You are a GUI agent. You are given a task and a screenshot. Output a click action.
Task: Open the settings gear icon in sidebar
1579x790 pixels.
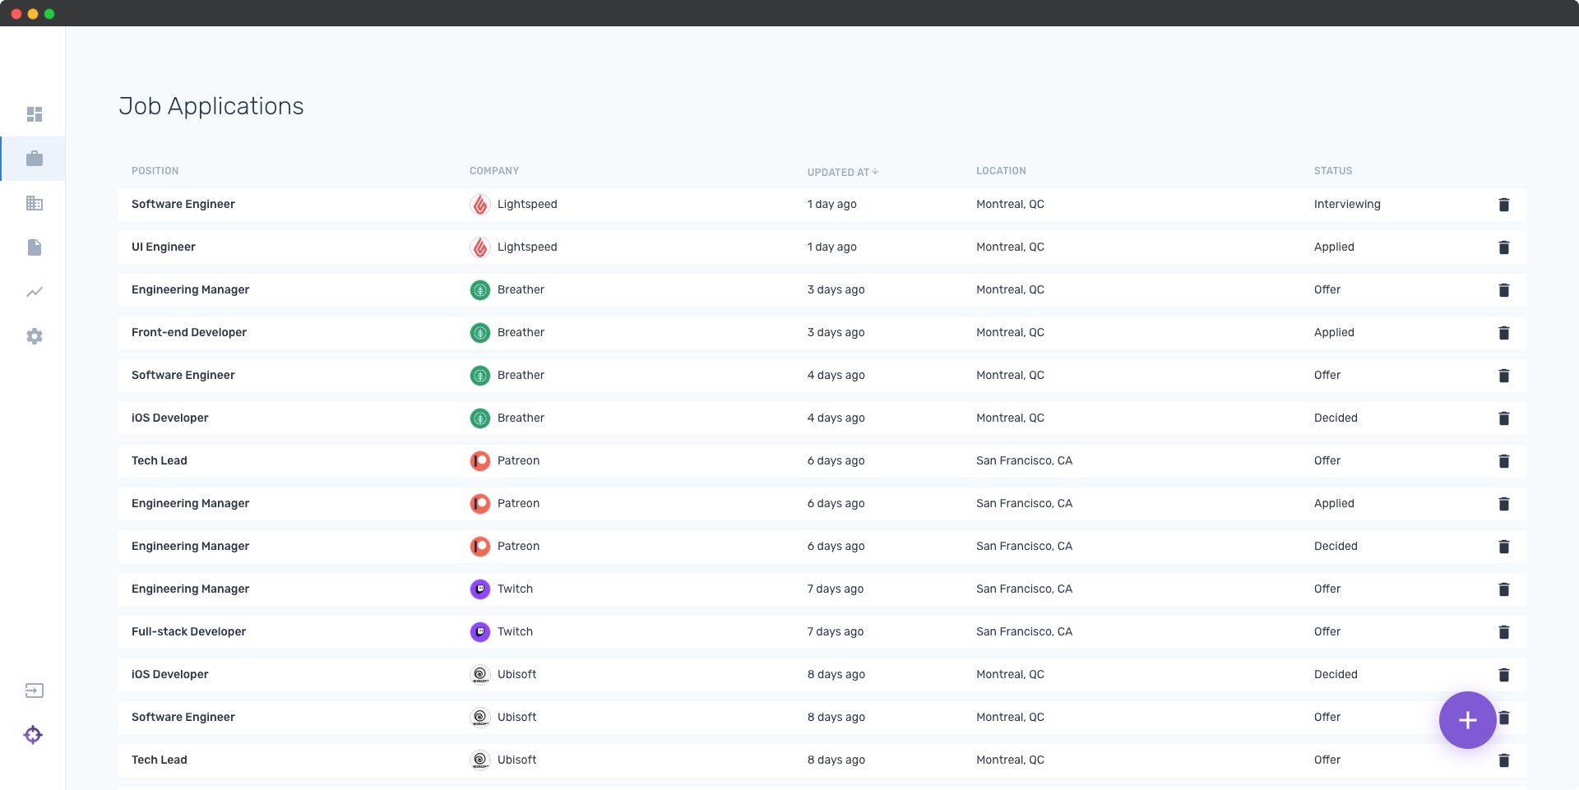34,336
